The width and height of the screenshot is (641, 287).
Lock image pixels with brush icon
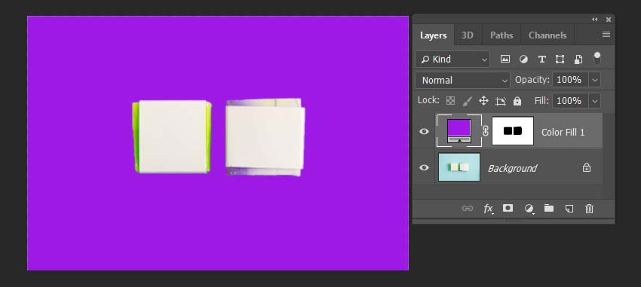coord(468,101)
